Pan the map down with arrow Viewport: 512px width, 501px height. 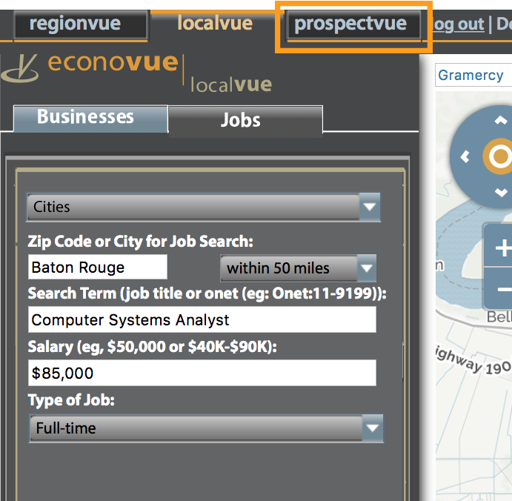pyautogui.click(x=501, y=193)
